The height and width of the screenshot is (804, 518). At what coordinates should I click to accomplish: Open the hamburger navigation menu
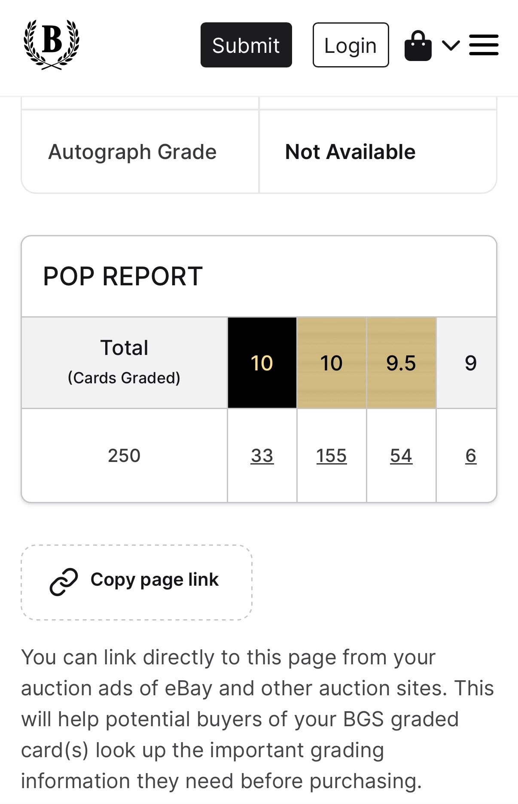click(x=484, y=45)
